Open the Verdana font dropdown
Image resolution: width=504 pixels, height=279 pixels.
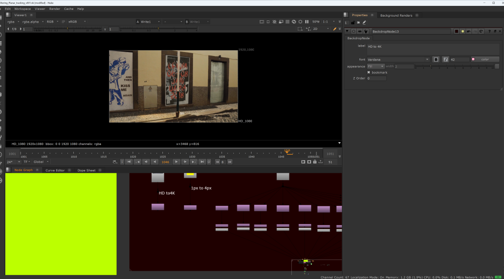point(398,59)
